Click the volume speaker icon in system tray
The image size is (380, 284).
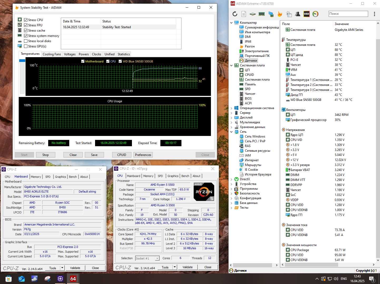click(336, 278)
